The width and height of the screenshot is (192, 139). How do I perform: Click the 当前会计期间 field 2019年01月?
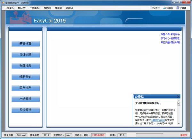click(98, 135)
